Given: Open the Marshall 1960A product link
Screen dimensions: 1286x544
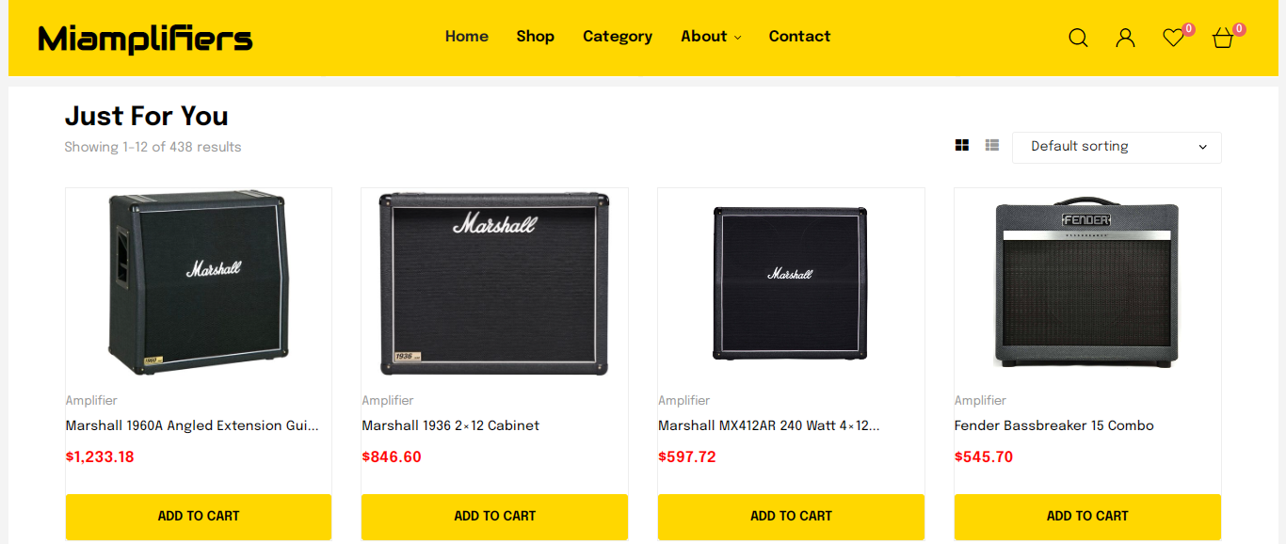Looking at the screenshot, I should 191,425.
